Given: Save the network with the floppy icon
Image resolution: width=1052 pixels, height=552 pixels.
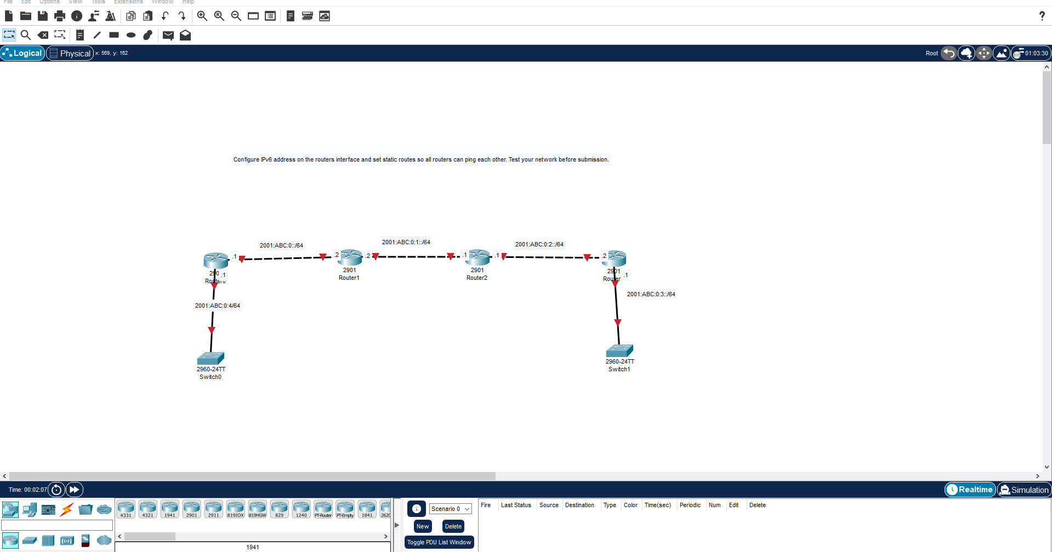Looking at the screenshot, I should pyautogui.click(x=43, y=16).
